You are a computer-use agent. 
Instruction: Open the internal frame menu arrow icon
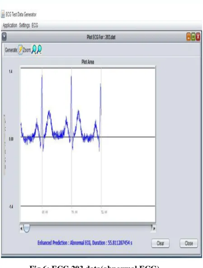click(x=4, y=37)
